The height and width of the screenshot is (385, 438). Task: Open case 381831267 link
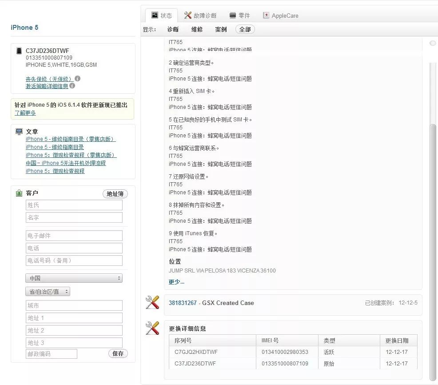tap(183, 303)
